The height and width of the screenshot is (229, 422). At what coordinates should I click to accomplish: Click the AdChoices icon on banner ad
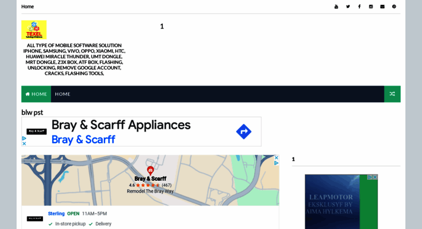(x=24, y=139)
